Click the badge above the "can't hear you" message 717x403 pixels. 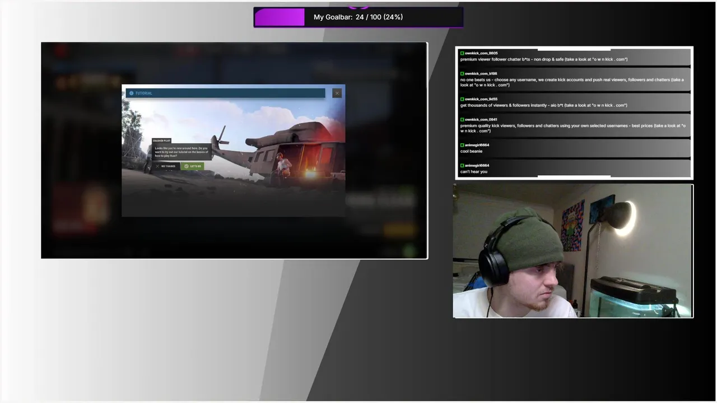pos(462,165)
